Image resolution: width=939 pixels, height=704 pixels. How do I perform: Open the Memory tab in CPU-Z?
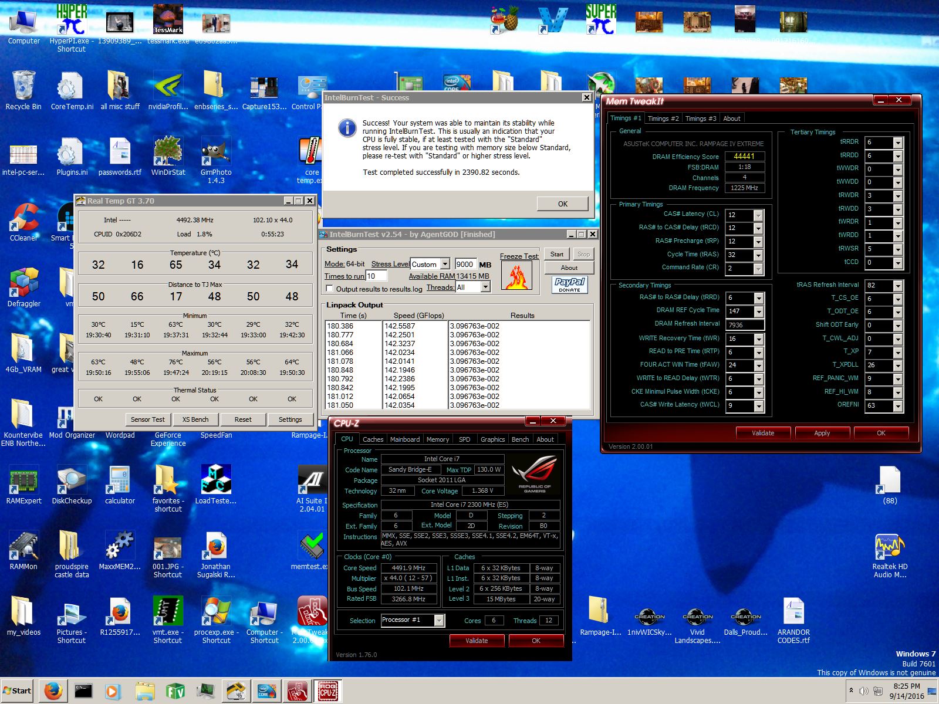(438, 439)
